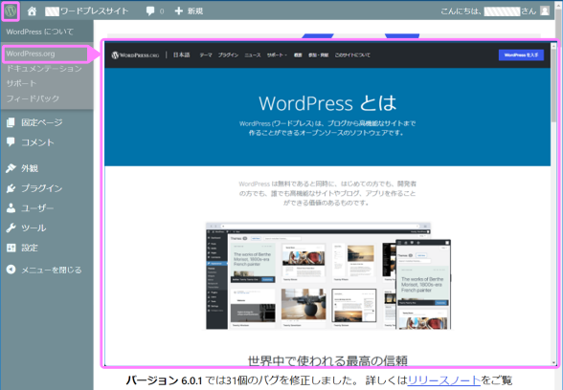Click the mobile themes preview image
Screen dimensions: 563x390
point(423,285)
